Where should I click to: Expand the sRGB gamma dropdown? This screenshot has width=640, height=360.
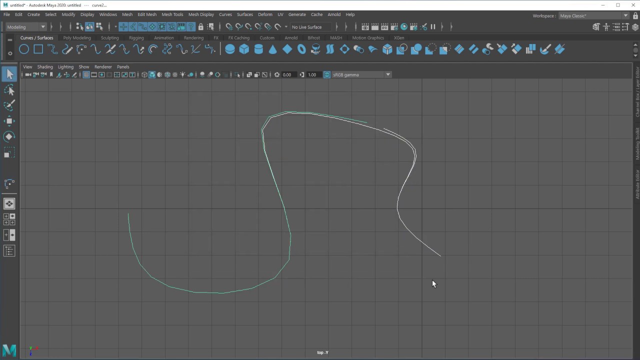click(x=361, y=74)
